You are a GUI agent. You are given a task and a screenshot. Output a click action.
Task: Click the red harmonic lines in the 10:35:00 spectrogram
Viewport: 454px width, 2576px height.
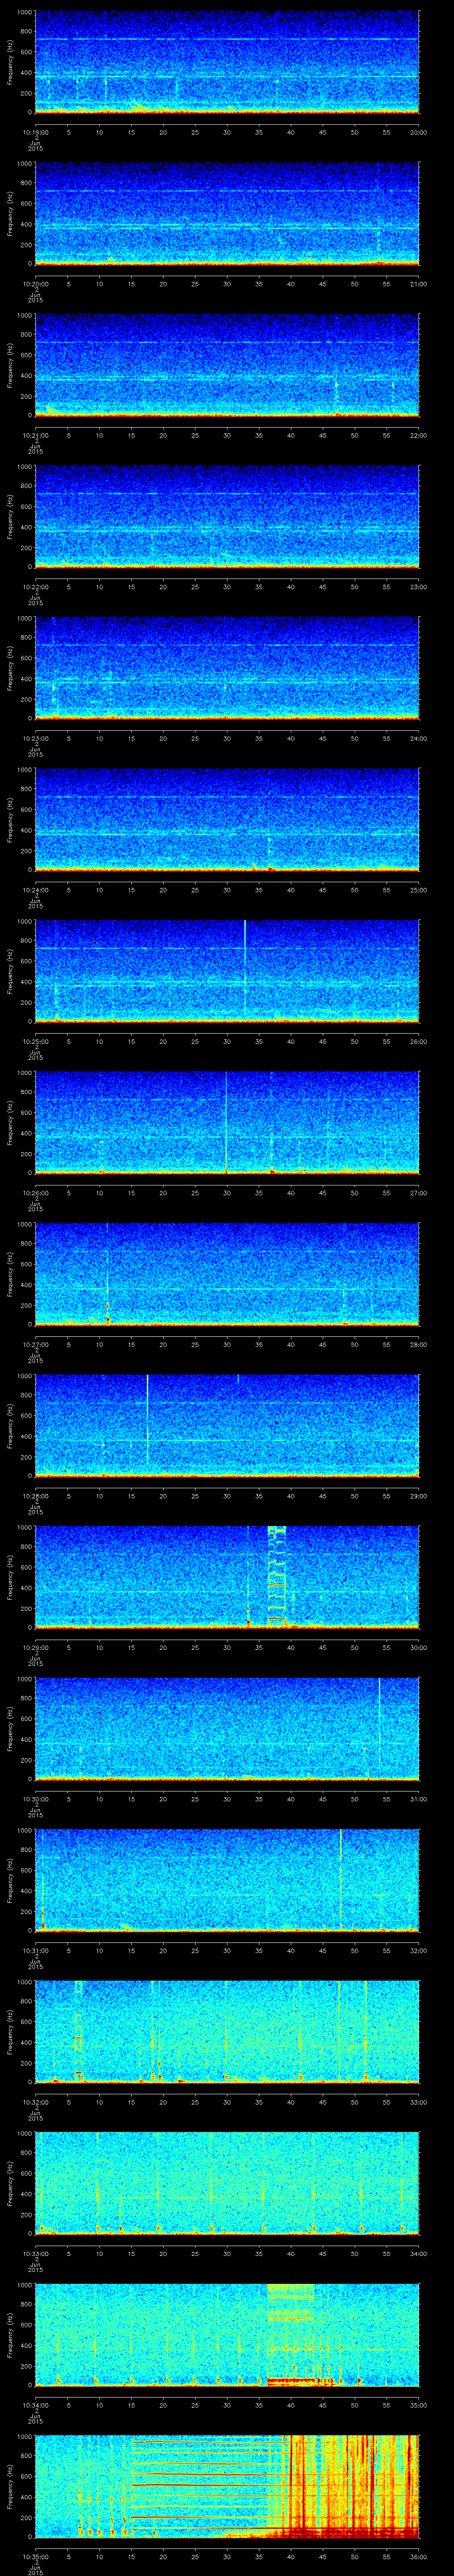tap(200, 2486)
